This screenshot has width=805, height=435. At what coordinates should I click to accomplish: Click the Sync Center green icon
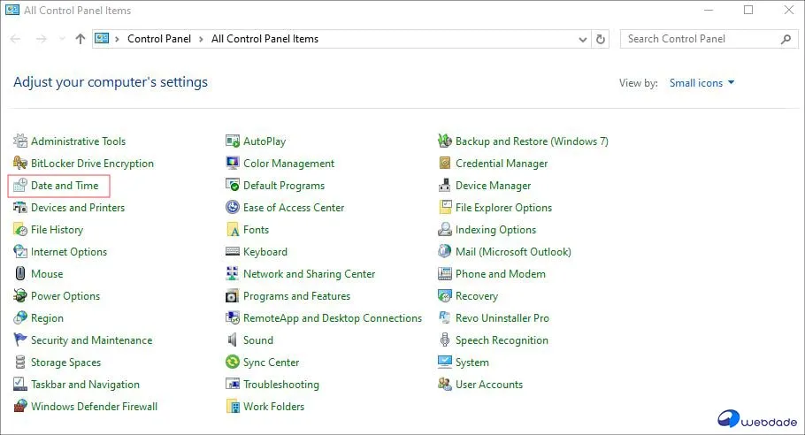point(234,362)
